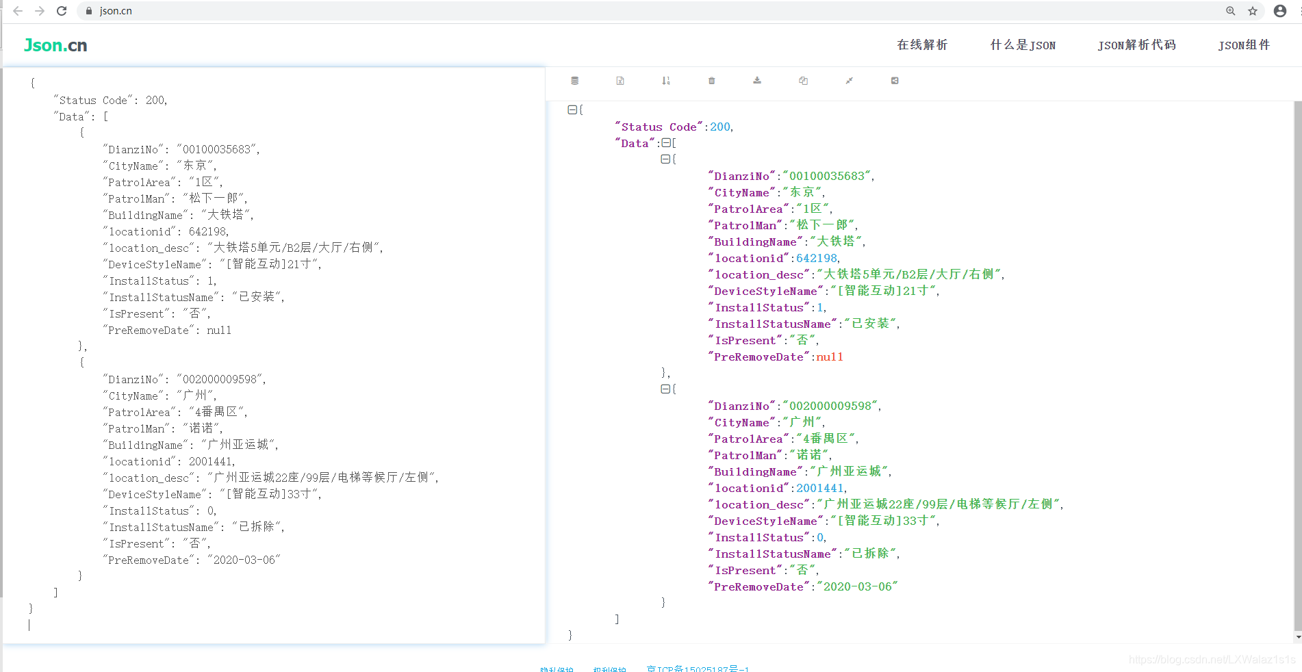
Task: Click the "1区" PatrolArea line in input editor
Action: click(163, 182)
